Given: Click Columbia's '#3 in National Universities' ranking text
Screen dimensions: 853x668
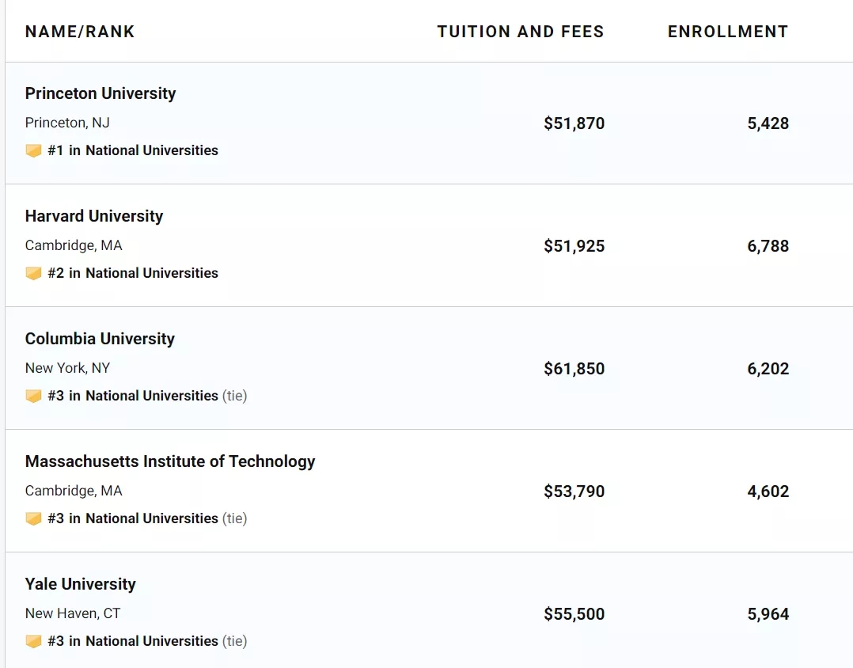Looking at the screenshot, I should [x=133, y=396].
